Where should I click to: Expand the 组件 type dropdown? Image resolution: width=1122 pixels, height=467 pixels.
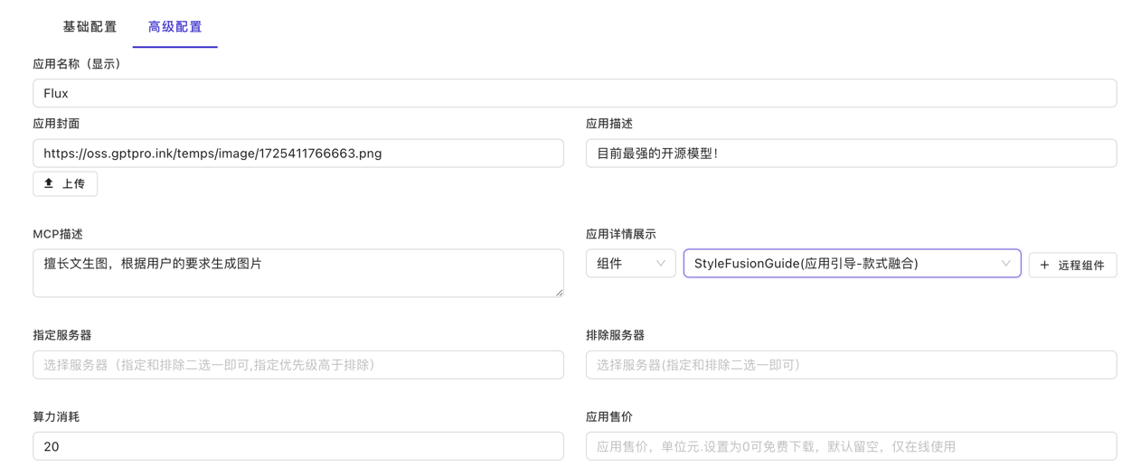[x=630, y=264]
